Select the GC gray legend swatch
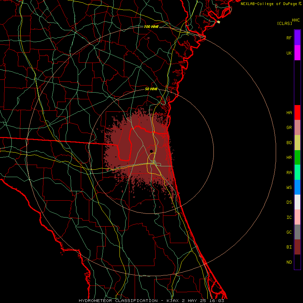This screenshot has width=303, height=303. tap(297, 232)
